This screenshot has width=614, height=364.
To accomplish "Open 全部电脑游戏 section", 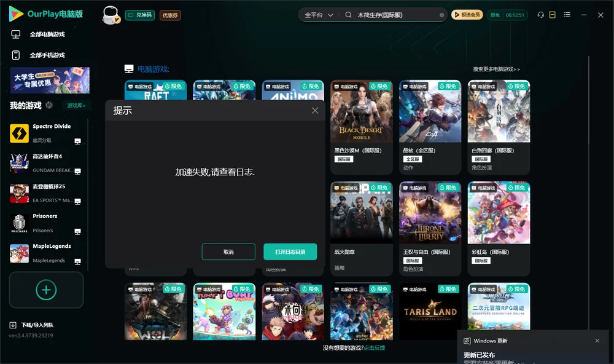I will [x=47, y=34].
